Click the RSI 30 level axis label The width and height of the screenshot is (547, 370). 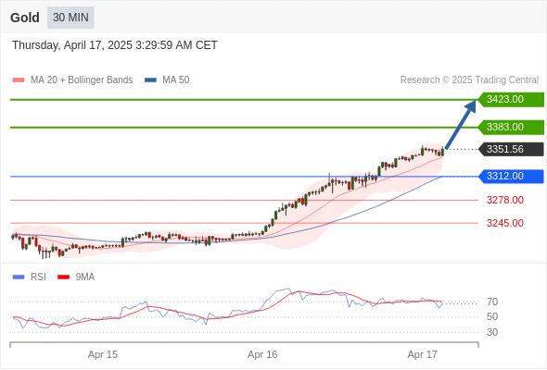click(x=492, y=332)
